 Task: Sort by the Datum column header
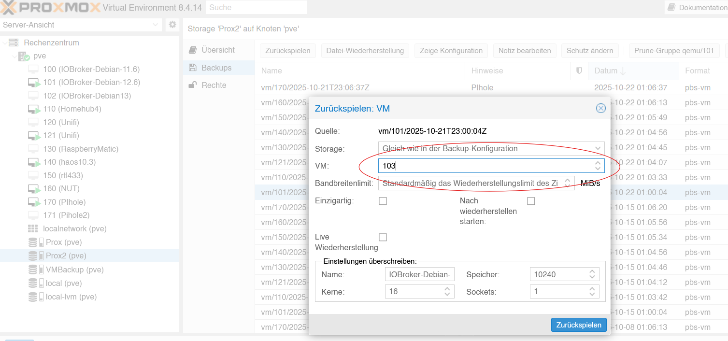tap(633, 71)
